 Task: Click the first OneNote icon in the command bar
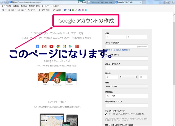click(79, 10)
